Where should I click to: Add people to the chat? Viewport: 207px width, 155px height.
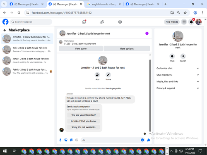[x=97, y=75]
